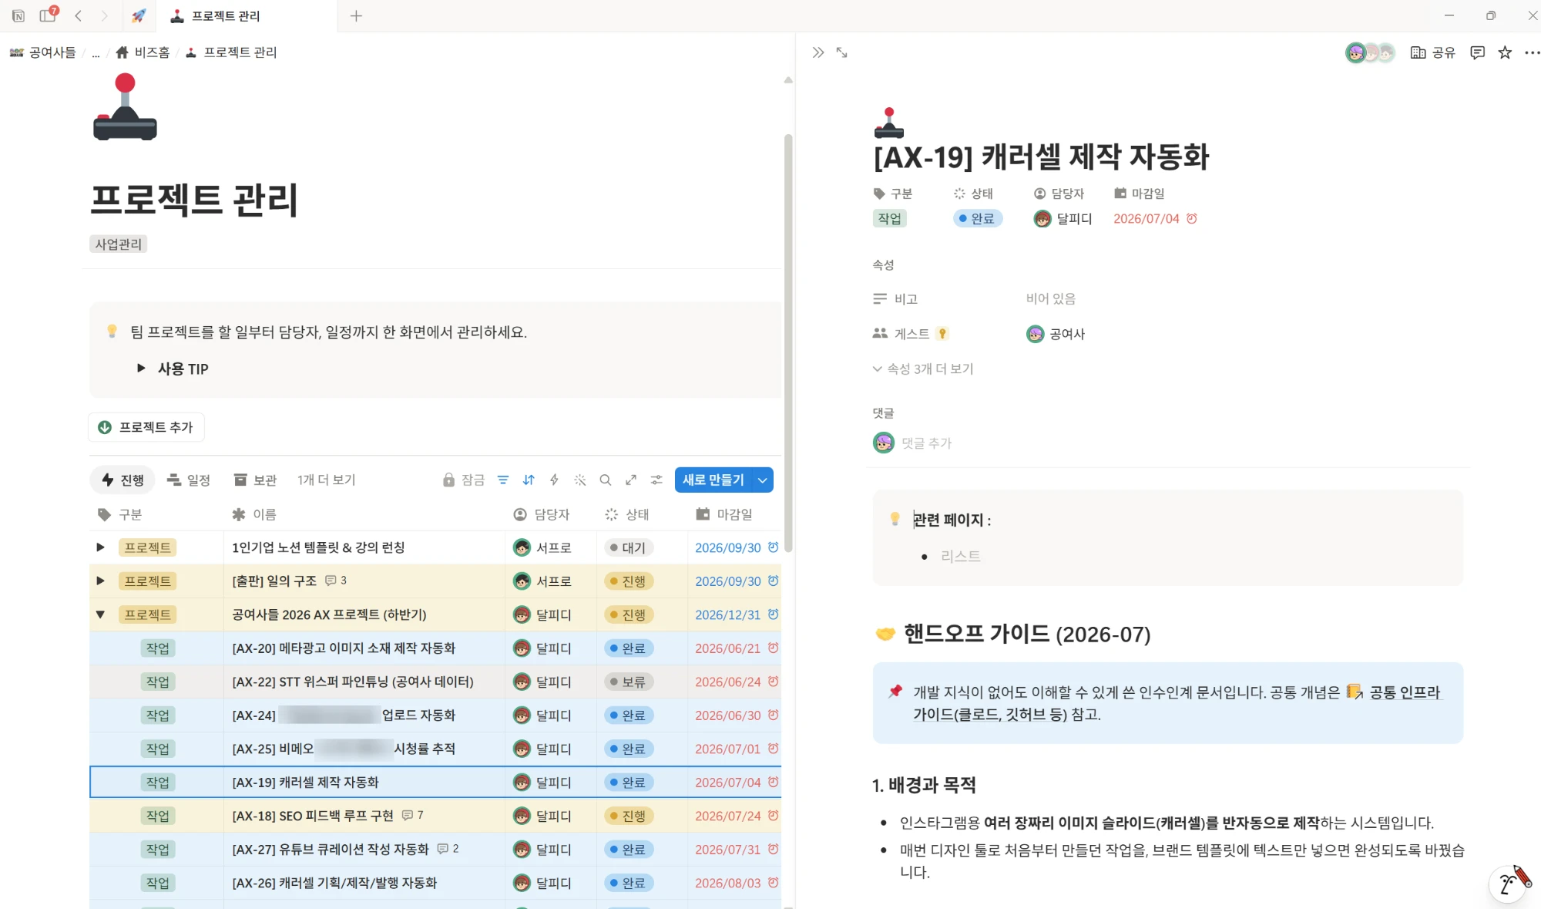The image size is (1541, 909).
Task: Toggle the 잠금 lock button
Action: coord(464,480)
